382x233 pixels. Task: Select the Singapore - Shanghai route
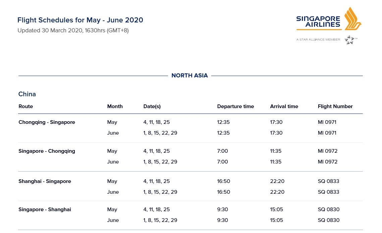tap(45, 209)
